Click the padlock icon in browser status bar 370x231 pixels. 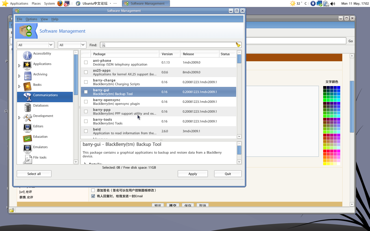(x=12, y=210)
